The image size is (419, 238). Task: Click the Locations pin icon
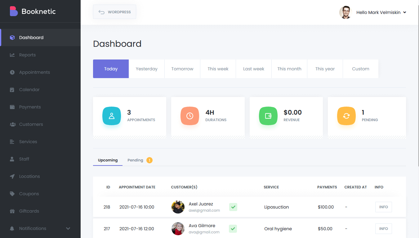(x=12, y=176)
